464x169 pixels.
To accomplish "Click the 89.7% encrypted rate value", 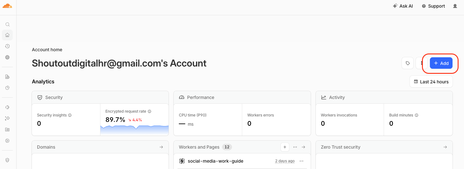I will tap(115, 120).
